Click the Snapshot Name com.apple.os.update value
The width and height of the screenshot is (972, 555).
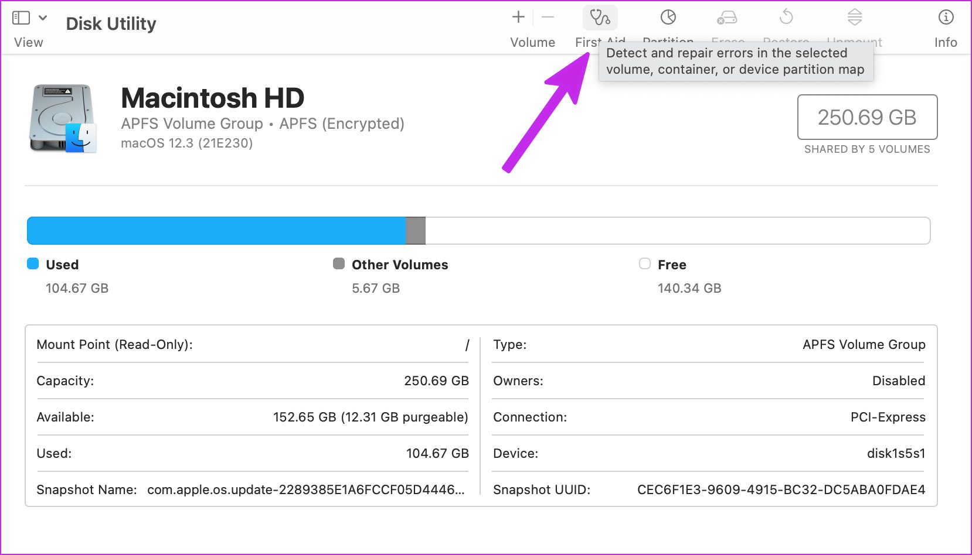[x=306, y=489]
